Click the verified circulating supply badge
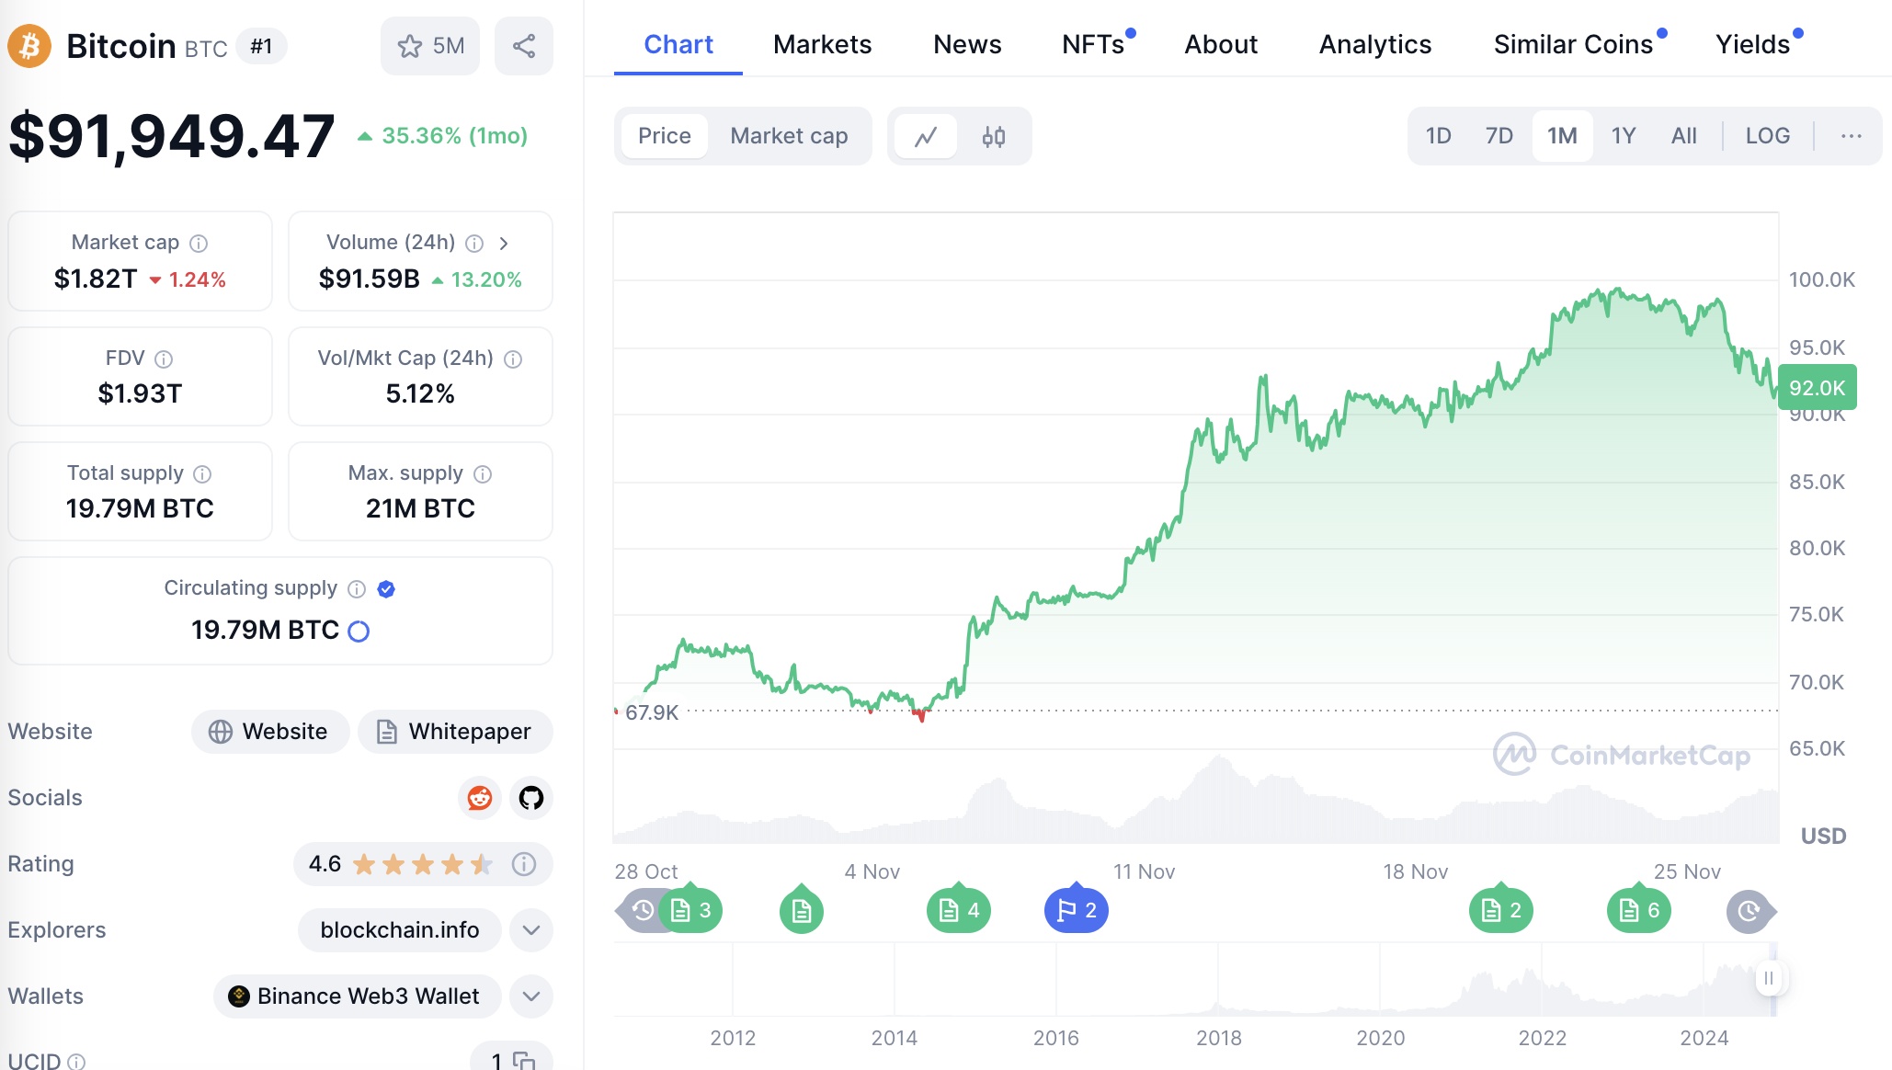This screenshot has height=1070, width=1892. point(386,588)
